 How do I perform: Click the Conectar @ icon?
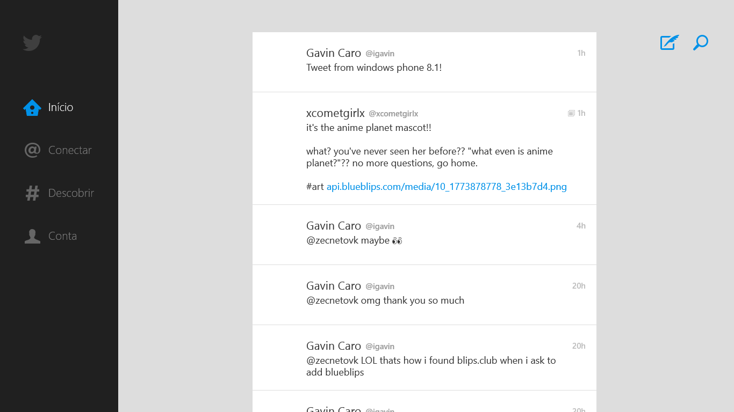(32, 150)
